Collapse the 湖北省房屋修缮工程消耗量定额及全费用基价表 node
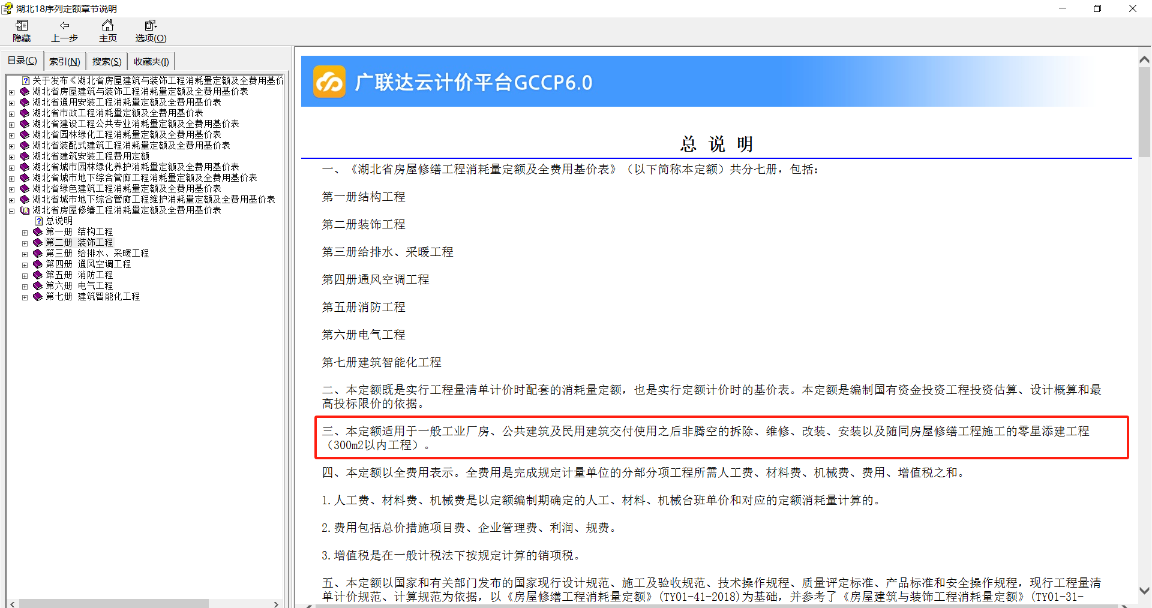 (11, 211)
